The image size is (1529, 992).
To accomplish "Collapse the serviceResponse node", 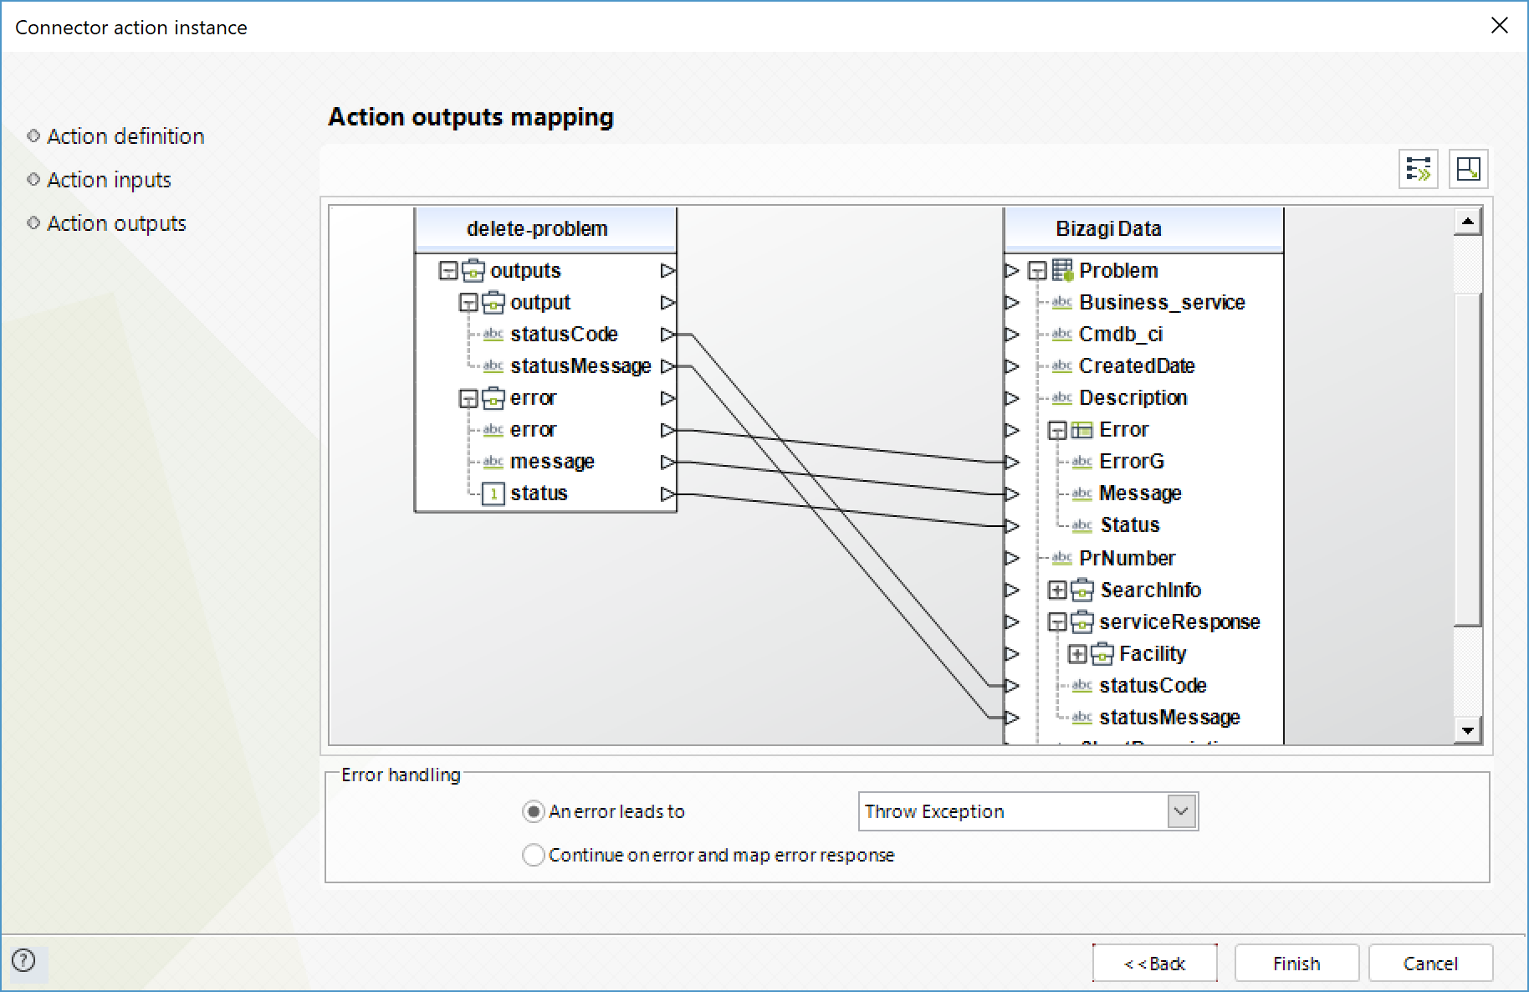I will coord(1057,621).
